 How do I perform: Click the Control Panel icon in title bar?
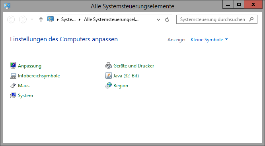point(7,6)
